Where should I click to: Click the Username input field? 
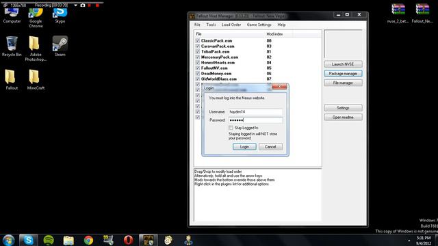(x=255, y=112)
